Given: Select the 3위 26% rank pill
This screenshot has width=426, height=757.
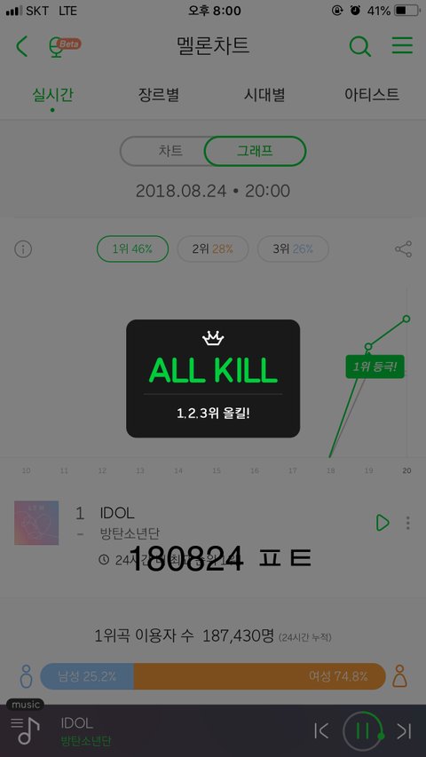Looking at the screenshot, I should (293, 249).
